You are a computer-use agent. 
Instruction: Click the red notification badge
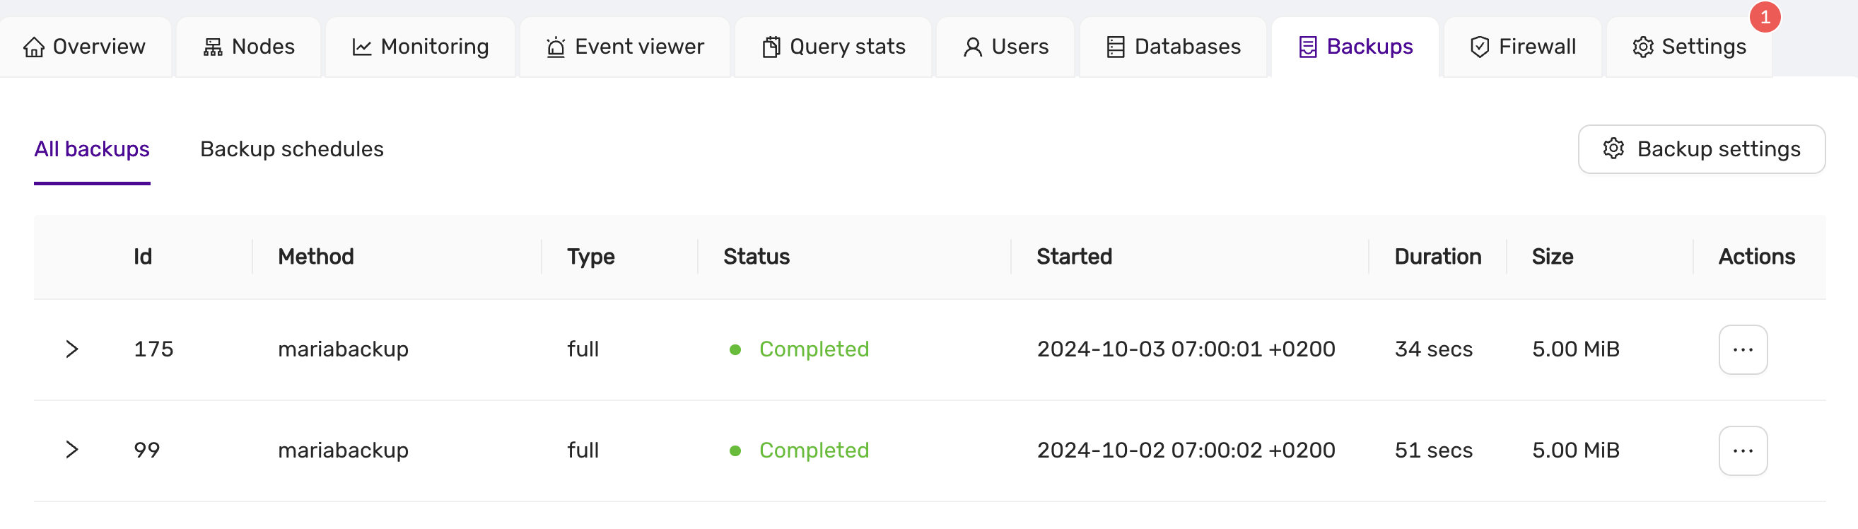pos(1764,17)
